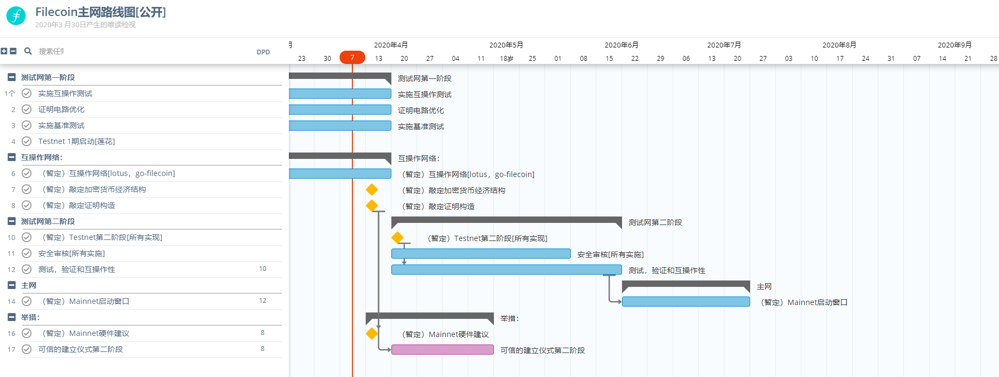Click the Filecoin主网路线图 title

100,12
